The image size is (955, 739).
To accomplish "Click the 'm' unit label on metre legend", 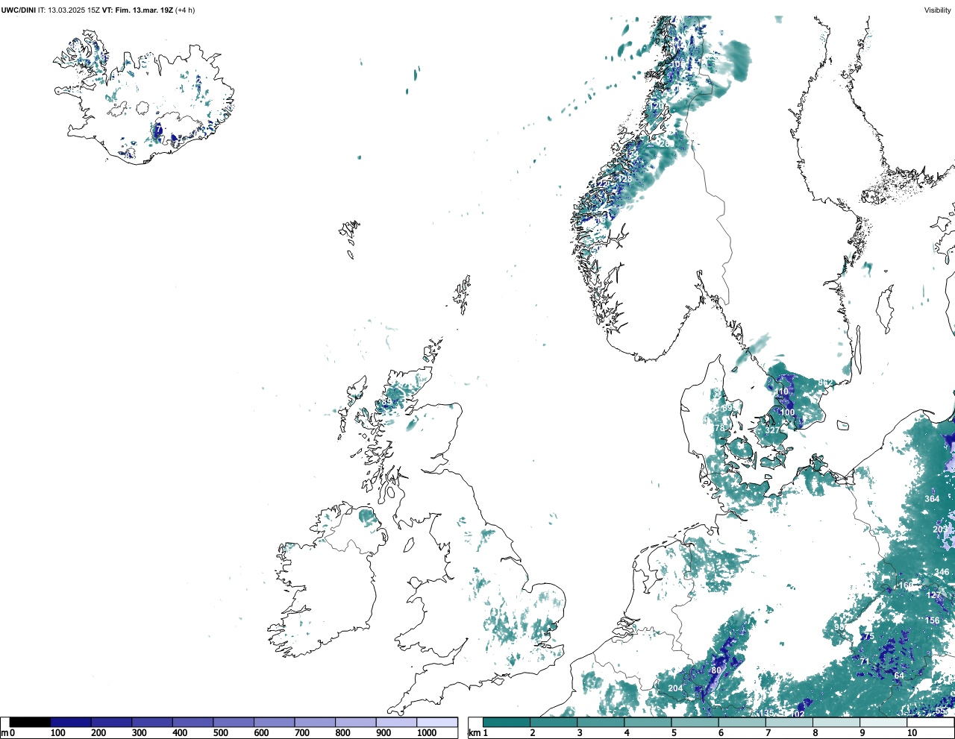I will (4, 733).
